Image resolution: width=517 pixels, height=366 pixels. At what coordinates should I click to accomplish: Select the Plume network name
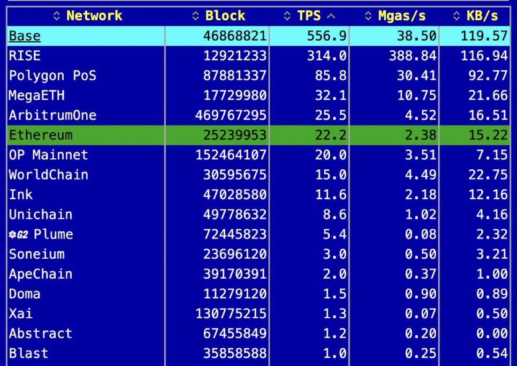pyautogui.click(x=53, y=234)
